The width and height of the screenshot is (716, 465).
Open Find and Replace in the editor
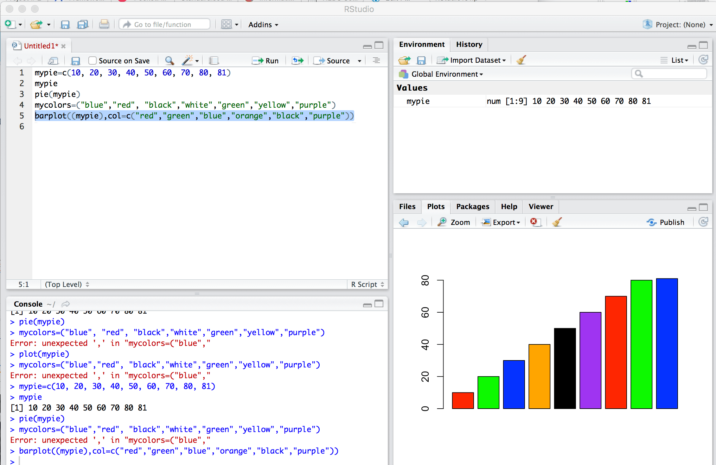pyautogui.click(x=169, y=61)
